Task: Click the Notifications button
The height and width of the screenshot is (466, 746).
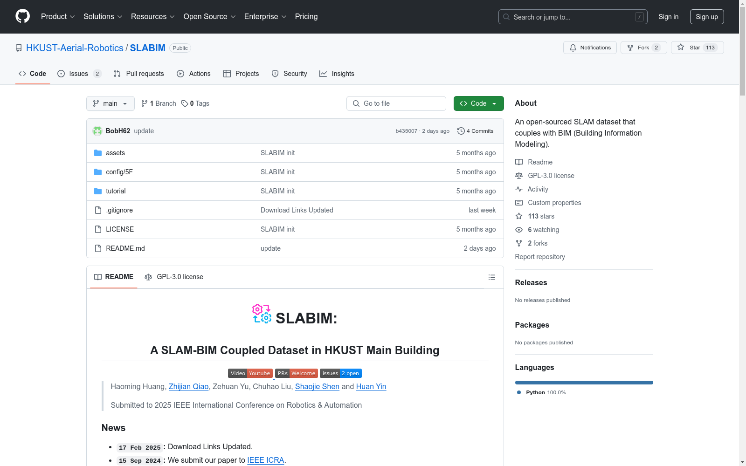Action: point(590,48)
